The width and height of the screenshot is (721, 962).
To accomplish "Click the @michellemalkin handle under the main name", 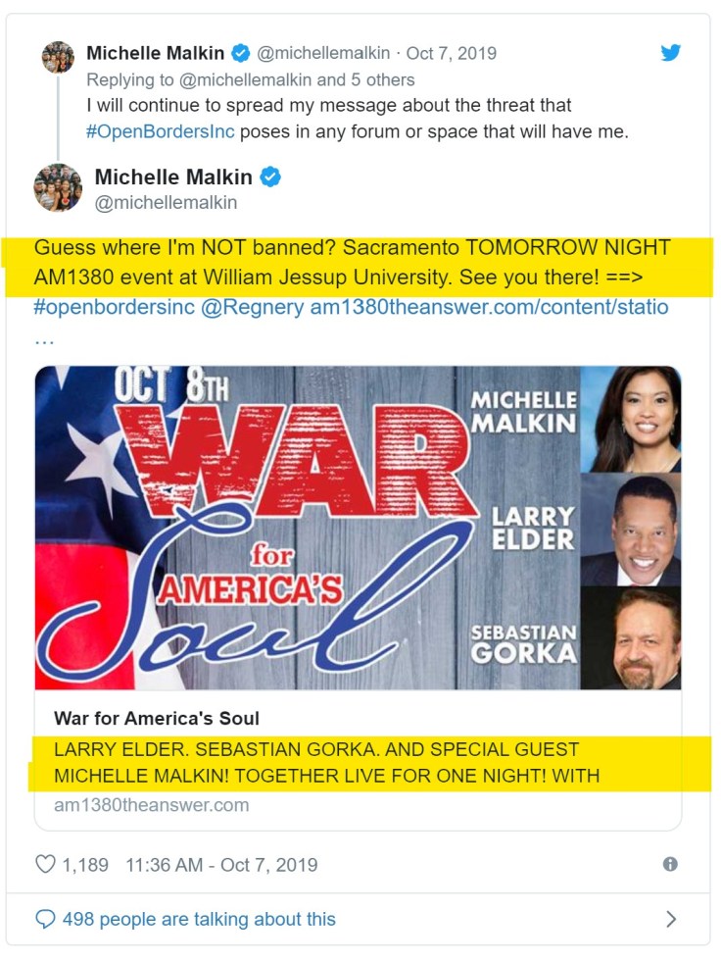I will pyautogui.click(x=166, y=202).
